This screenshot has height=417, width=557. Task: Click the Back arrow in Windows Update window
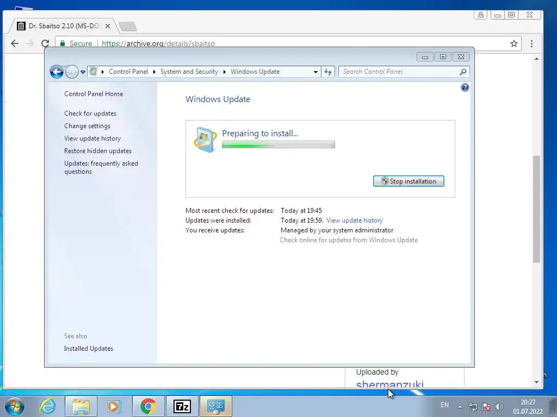57,72
